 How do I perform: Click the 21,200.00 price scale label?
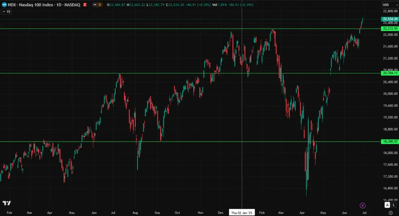point(390,58)
